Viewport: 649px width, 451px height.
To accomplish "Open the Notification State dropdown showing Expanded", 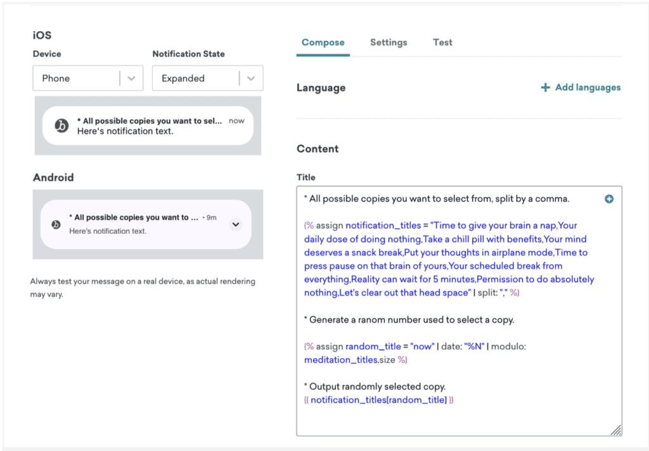I will coord(207,79).
